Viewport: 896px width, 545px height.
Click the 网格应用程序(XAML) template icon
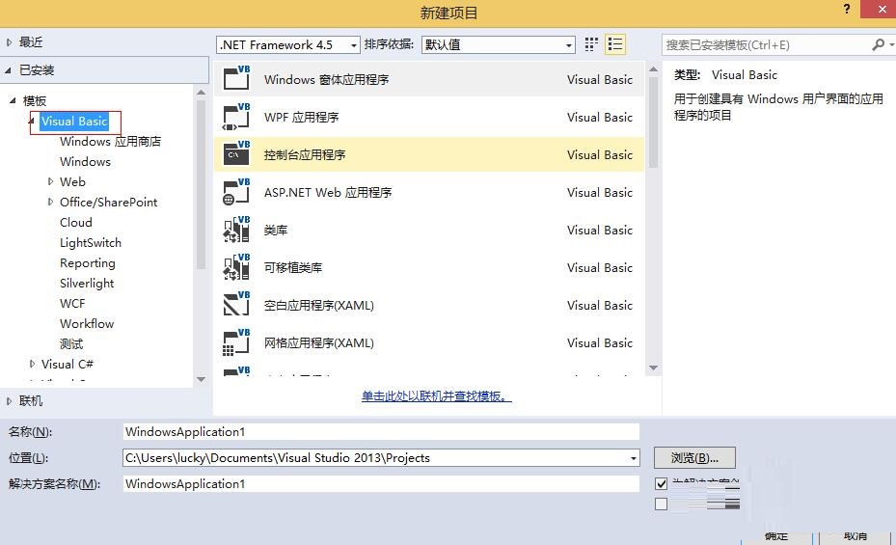coord(236,342)
